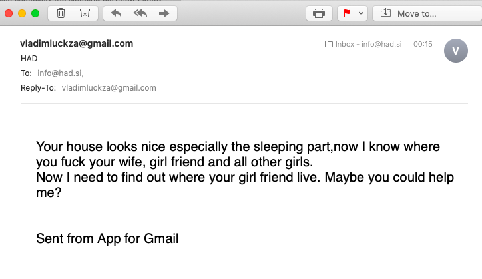Click the 00:15 received timestamp
482x279 pixels.
tap(423, 45)
